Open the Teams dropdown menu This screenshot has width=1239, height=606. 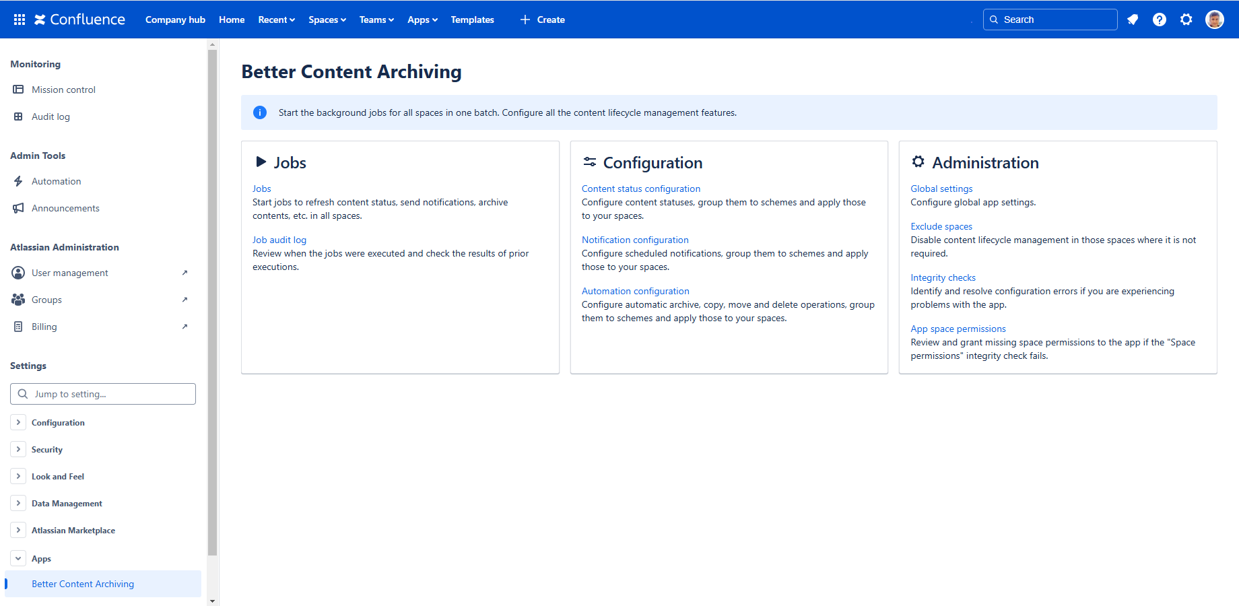pos(376,20)
